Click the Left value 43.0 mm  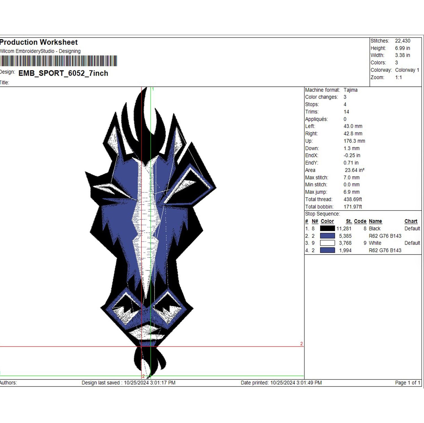pos(353,126)
